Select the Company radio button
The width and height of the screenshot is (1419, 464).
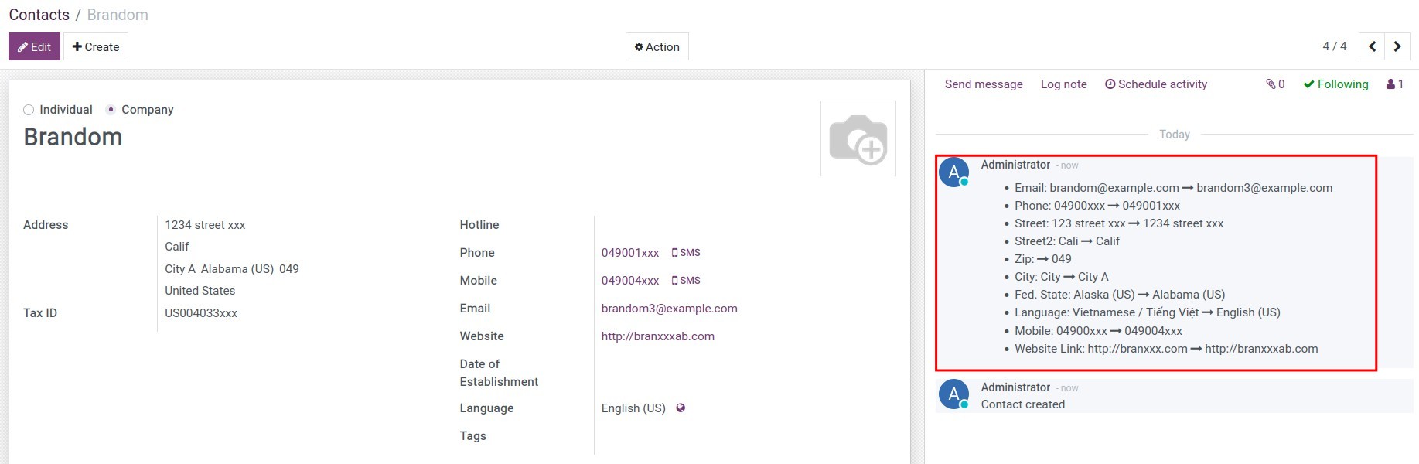(111, 110)
